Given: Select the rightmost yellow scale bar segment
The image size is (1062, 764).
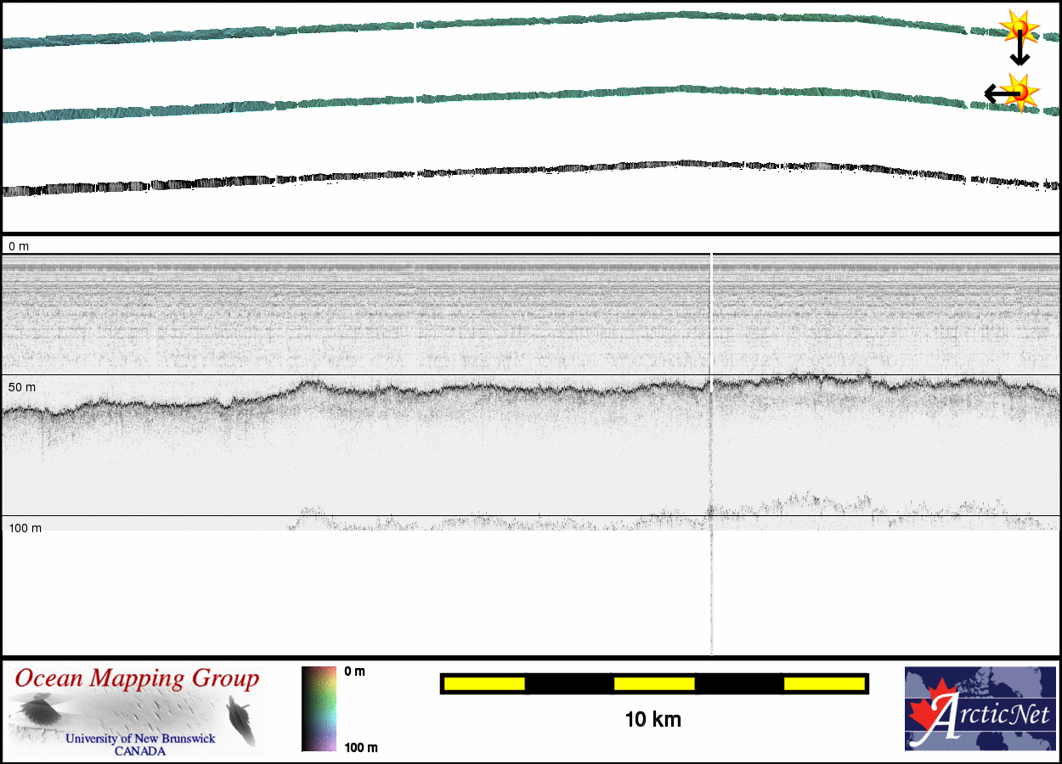Looking at the screenshot, I should coord(824,683).
